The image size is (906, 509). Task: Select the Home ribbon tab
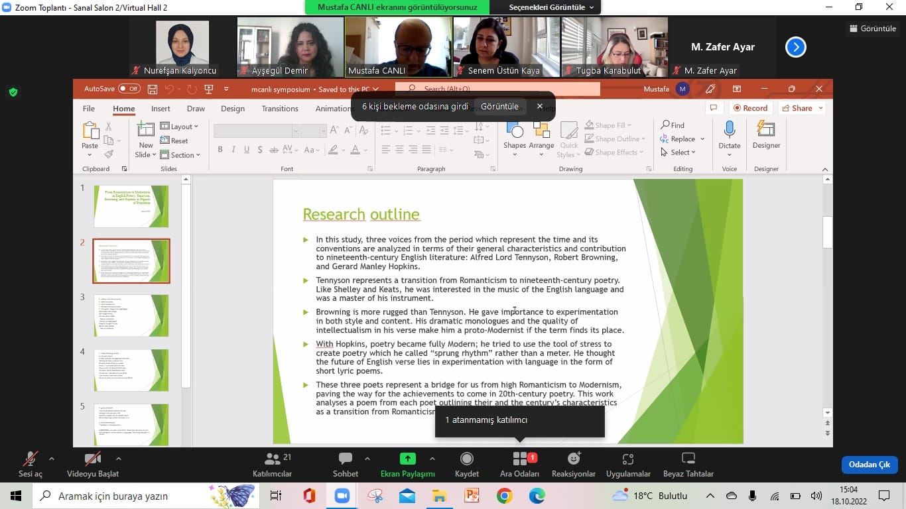click(123, 109)
